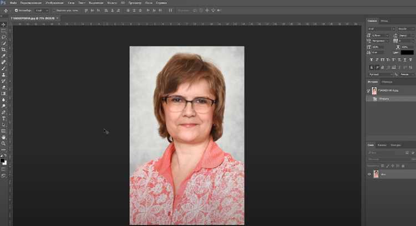This screenshot has height=226, width=416.
Task: Open the Справка menu
Action: [161, 3]
